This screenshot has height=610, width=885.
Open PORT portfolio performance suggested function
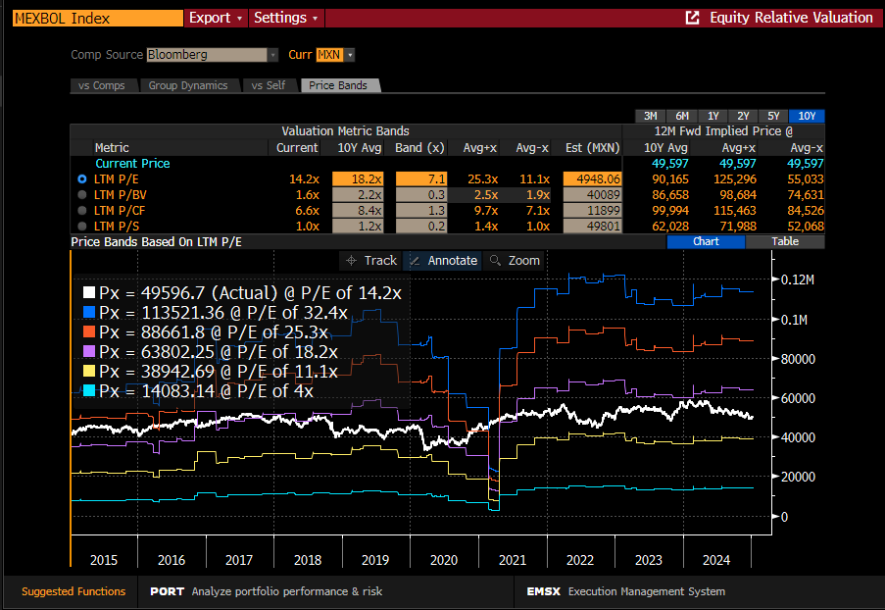coord(266,591)
